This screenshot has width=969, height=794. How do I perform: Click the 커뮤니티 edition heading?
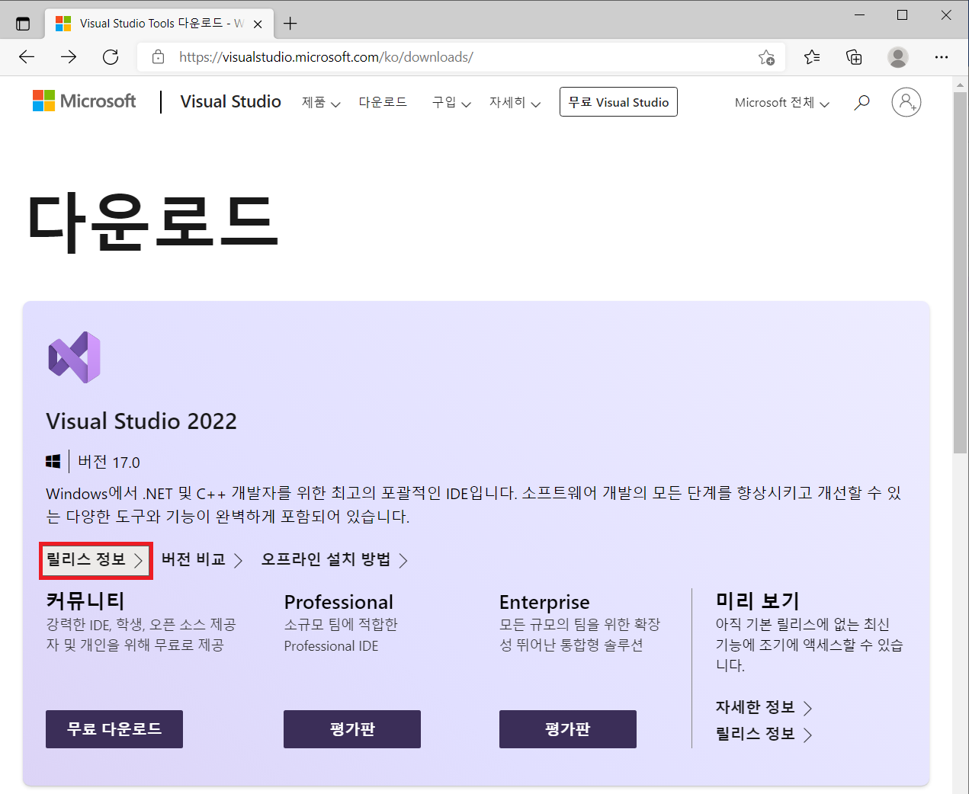(85, 600)
